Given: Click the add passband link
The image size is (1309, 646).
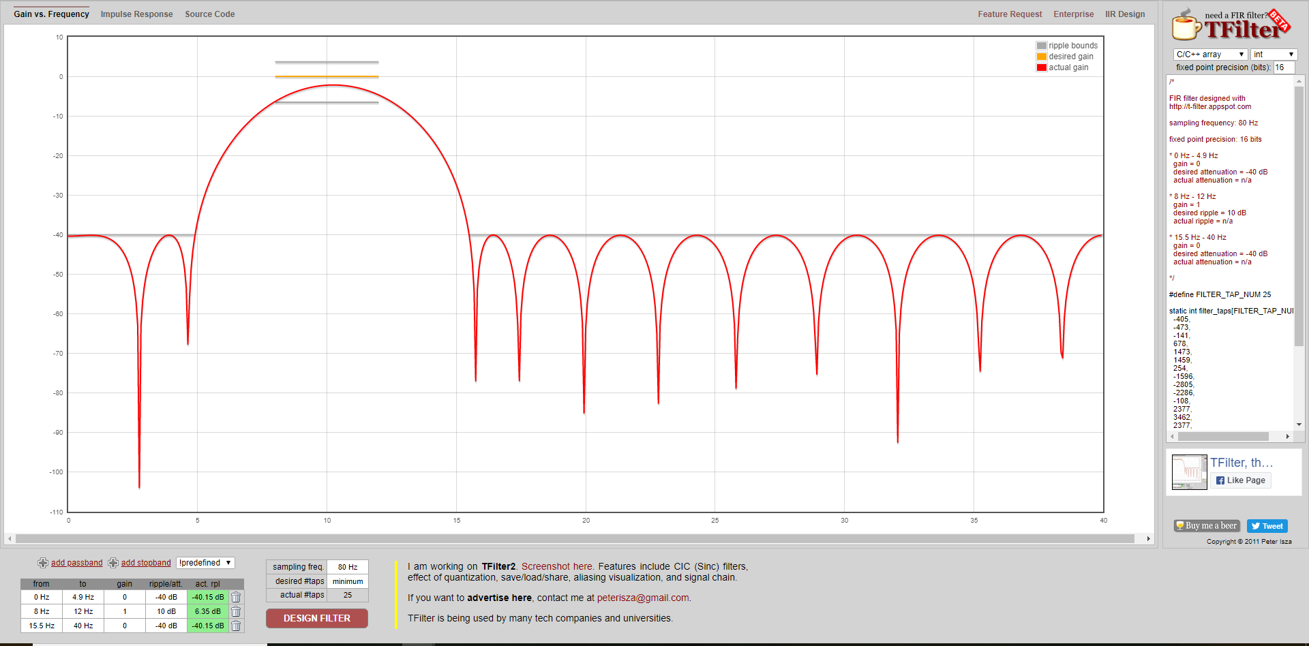Looking at the screenshot, I should pos(76,563).
